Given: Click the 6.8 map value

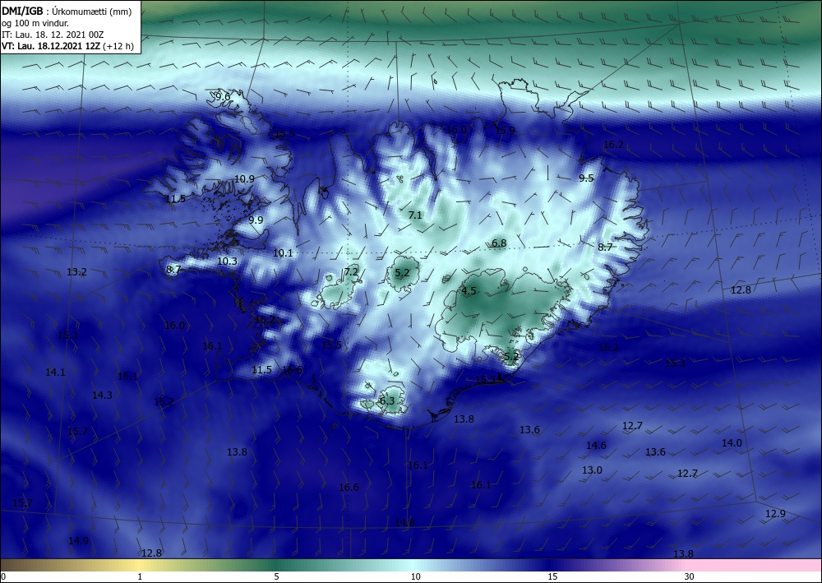Looking at the screenshot, I should point(499,243).
